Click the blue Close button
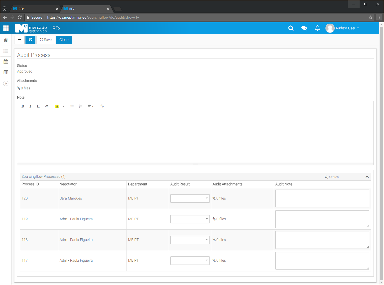The image size is (384, 285). tap(64, 40)
